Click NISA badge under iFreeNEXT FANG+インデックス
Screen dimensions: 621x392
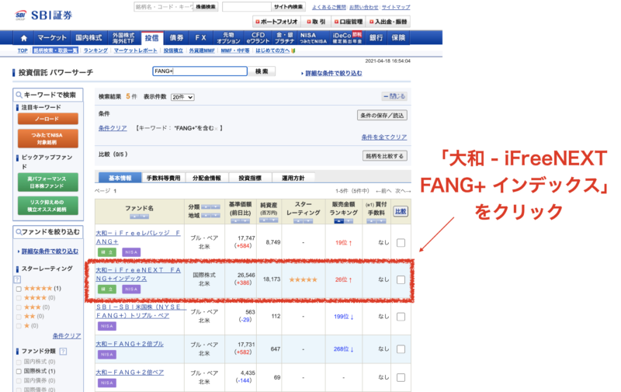(131, 289)
